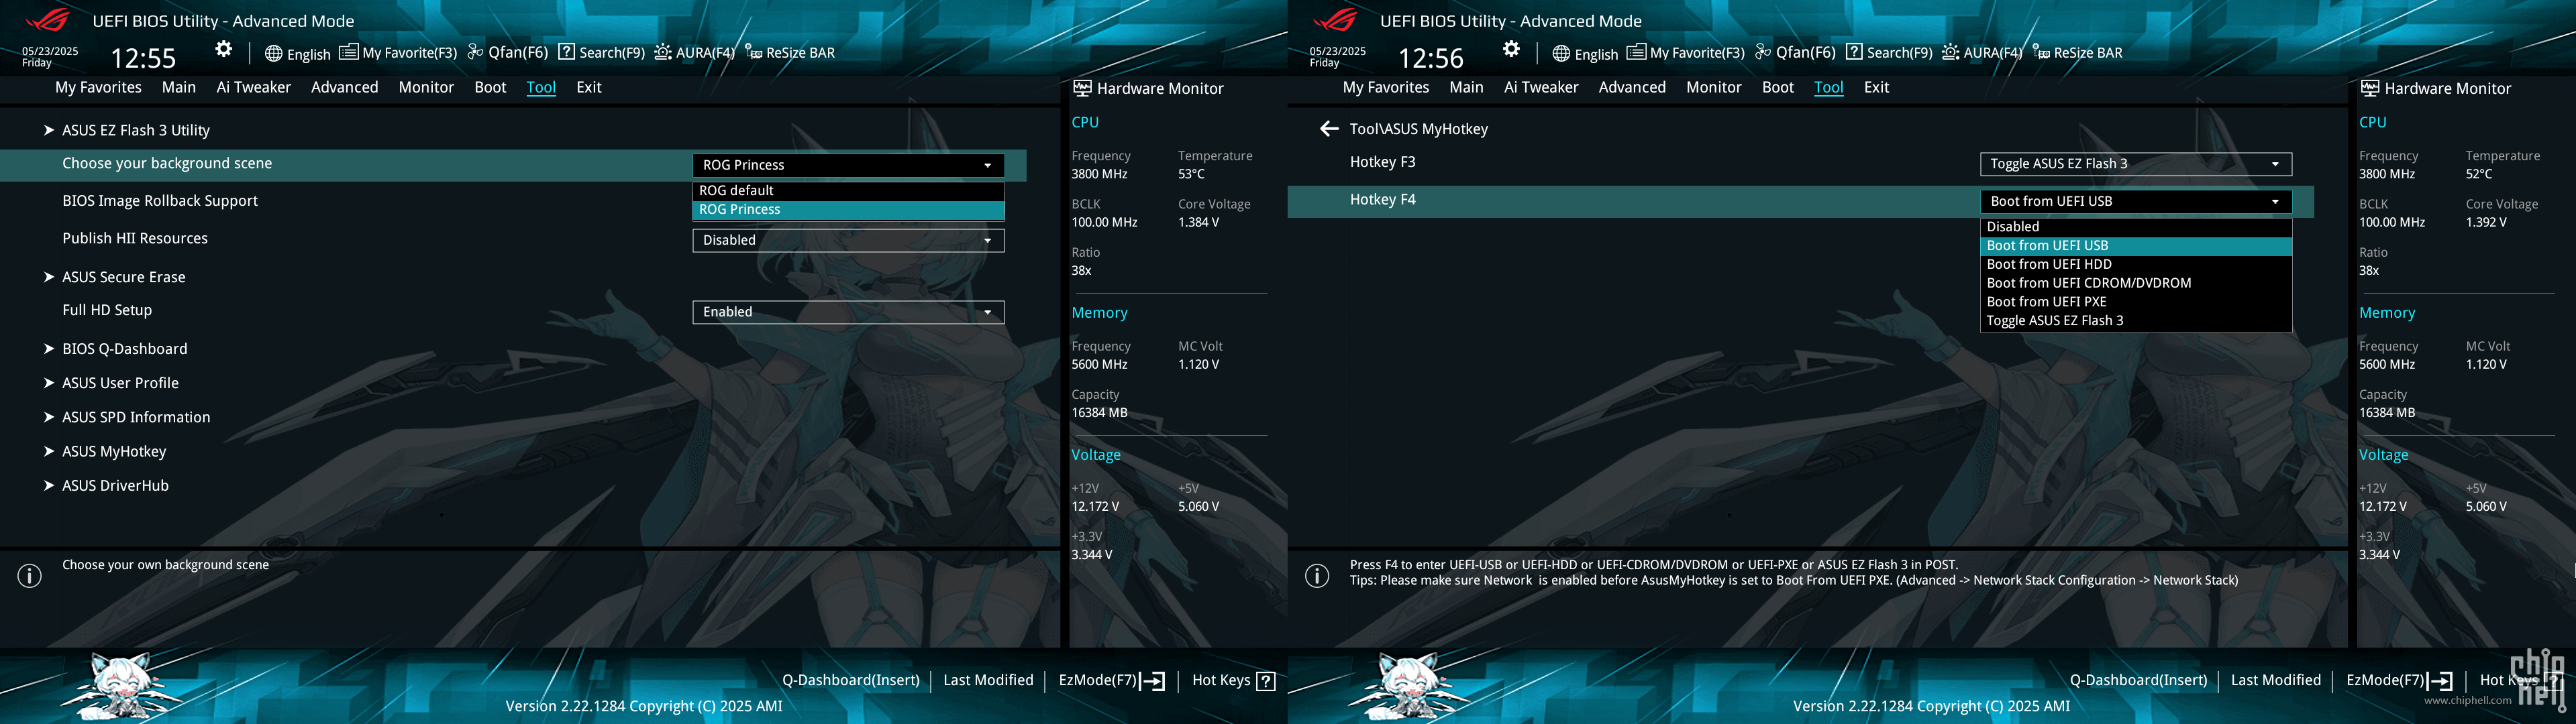Click Hardware Monitor icon in left window

point(1082,88)
